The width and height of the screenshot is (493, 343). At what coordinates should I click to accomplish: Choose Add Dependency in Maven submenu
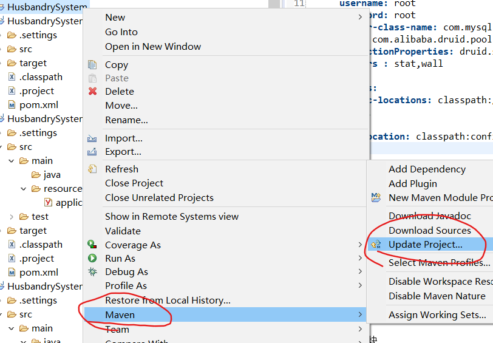click(x=427, y=169)
